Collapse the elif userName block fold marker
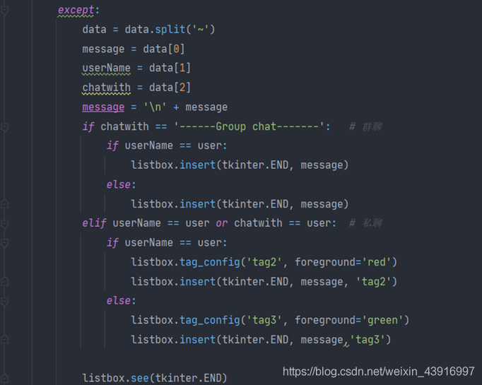The image size is (482, 385). (4, 223)
